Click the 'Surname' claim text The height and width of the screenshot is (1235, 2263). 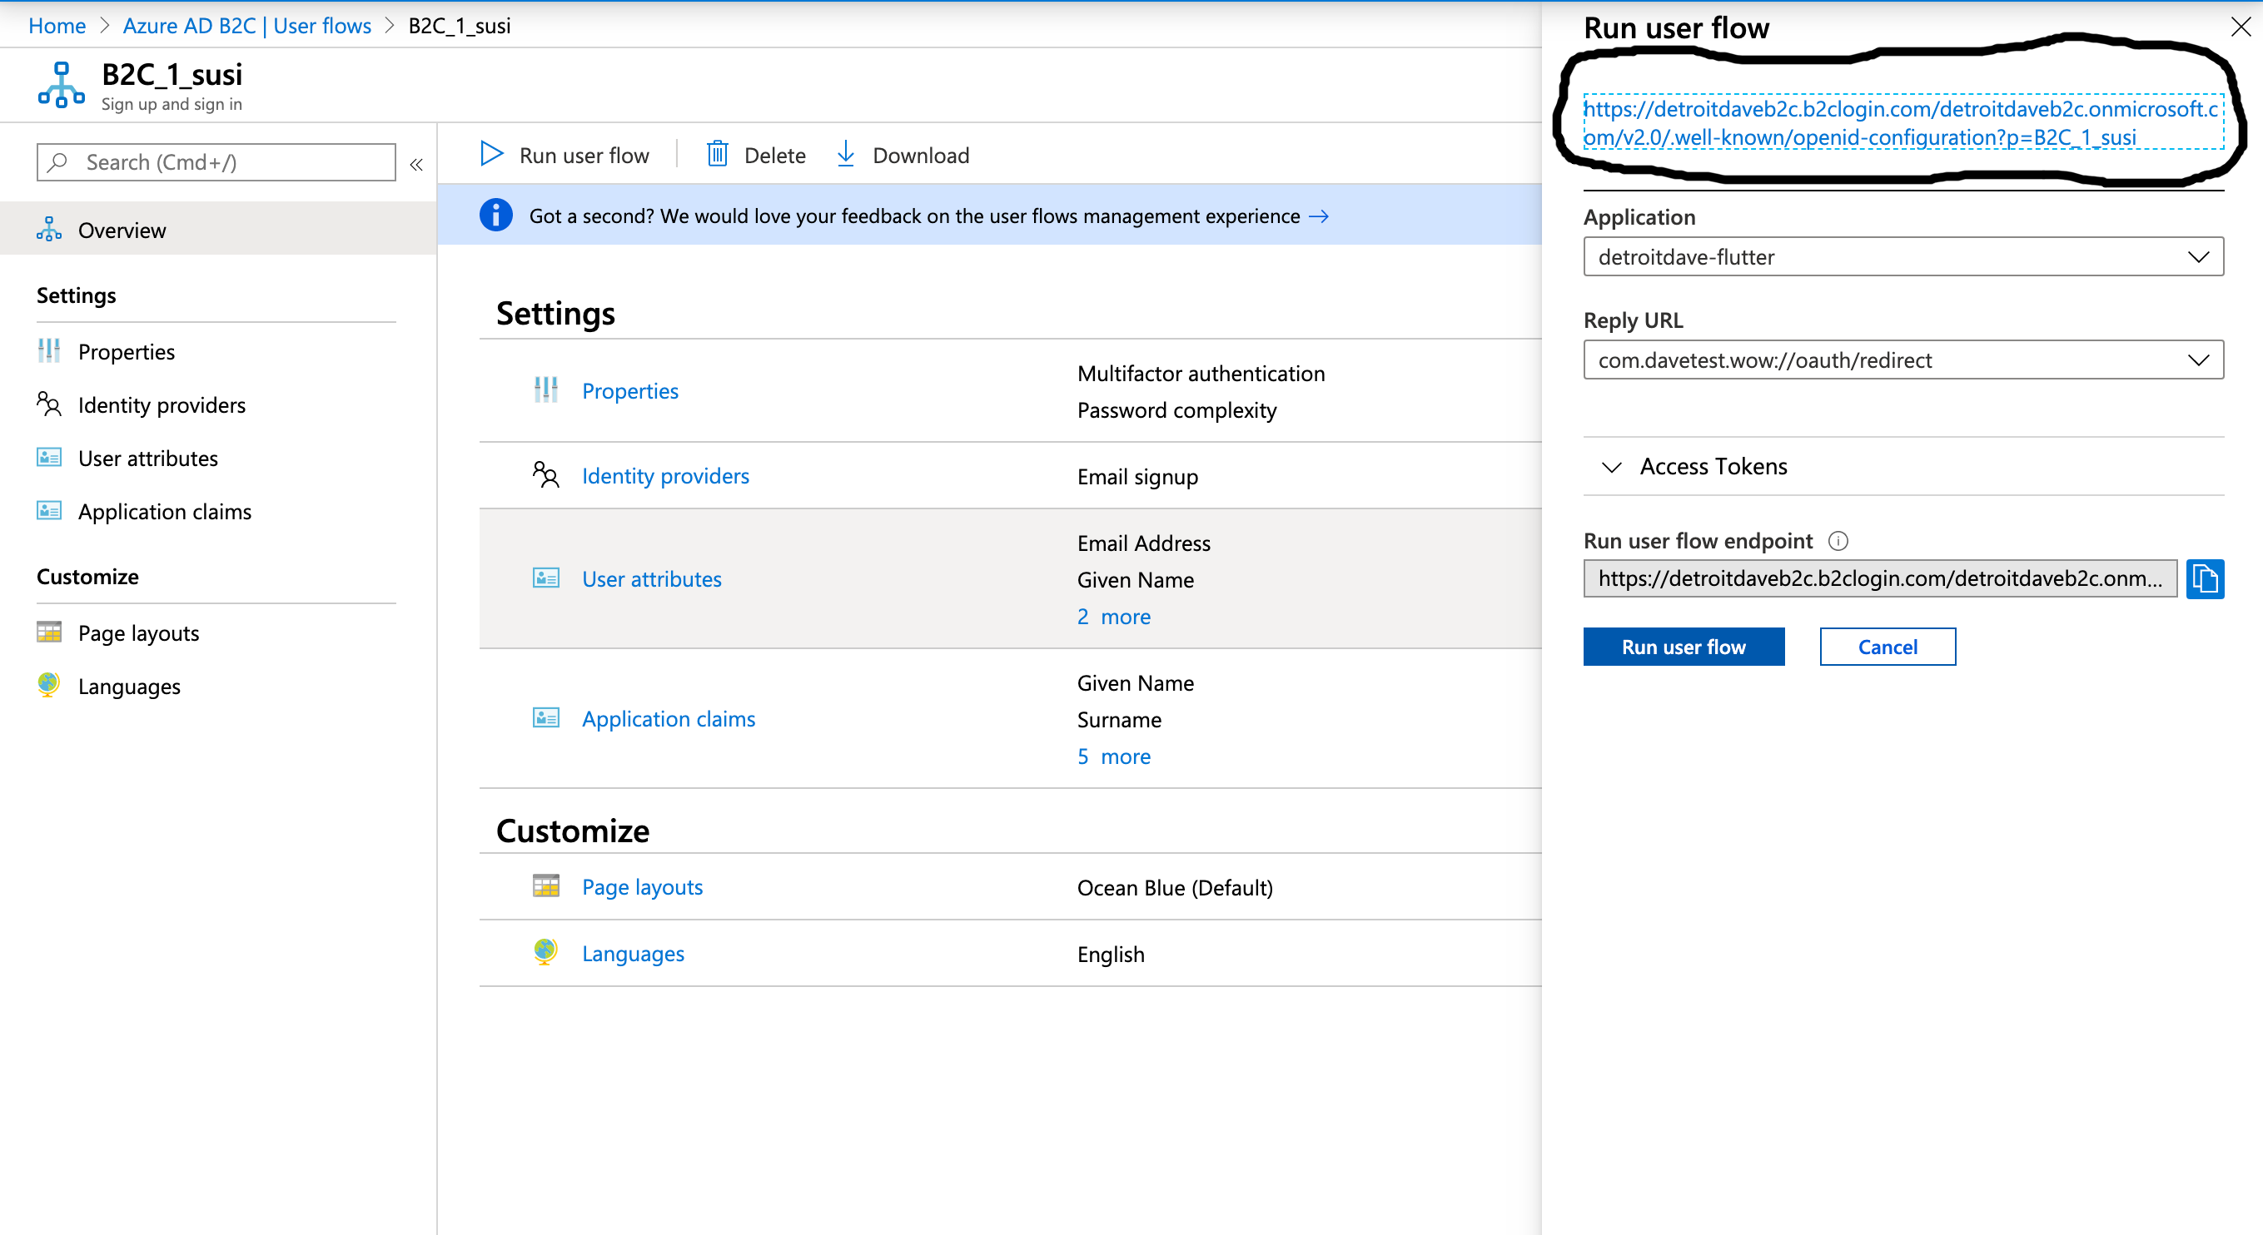(1118, 719)
